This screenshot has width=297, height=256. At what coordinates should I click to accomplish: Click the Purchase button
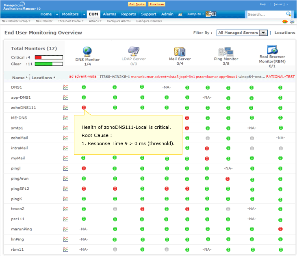pos(157,4)
